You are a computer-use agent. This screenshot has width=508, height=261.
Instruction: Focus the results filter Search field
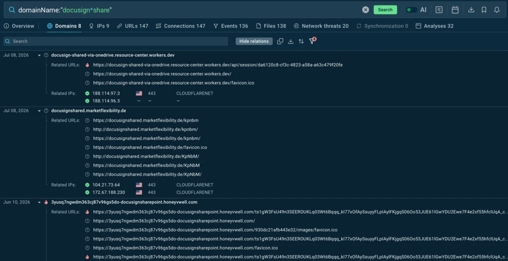click(116, 41)
